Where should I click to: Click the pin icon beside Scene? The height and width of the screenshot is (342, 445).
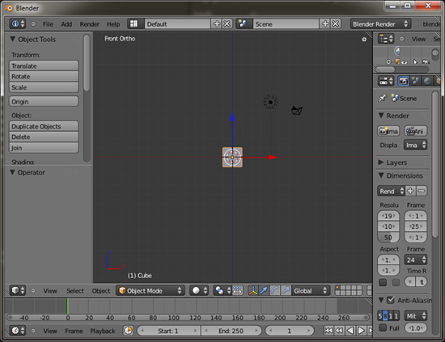tap(383, 98)
